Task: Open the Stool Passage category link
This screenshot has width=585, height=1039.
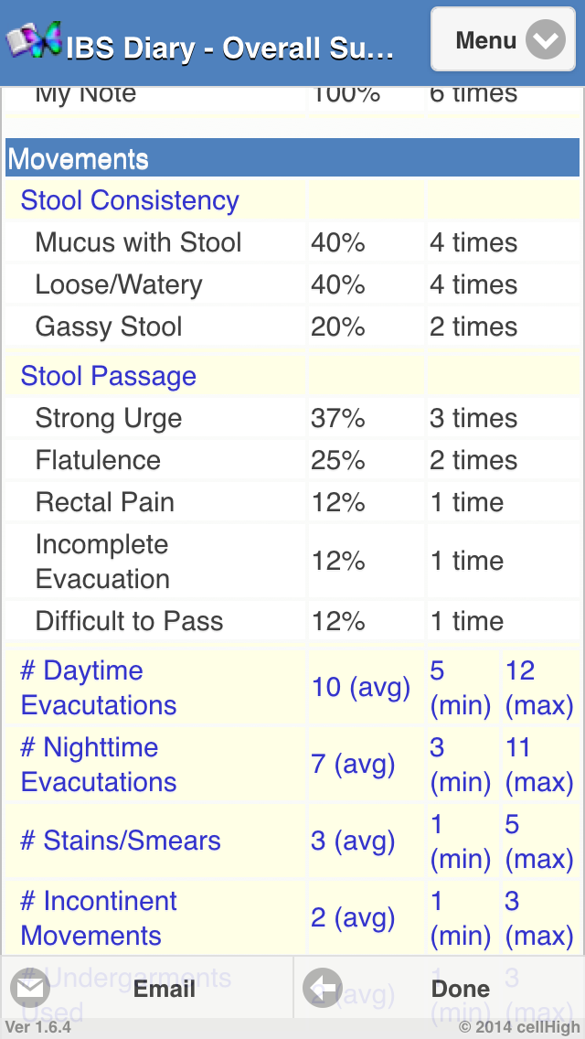Action: point(109,376)
